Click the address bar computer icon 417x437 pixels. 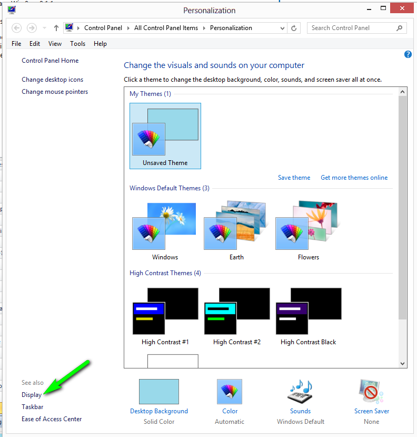[x=69, y=27]
